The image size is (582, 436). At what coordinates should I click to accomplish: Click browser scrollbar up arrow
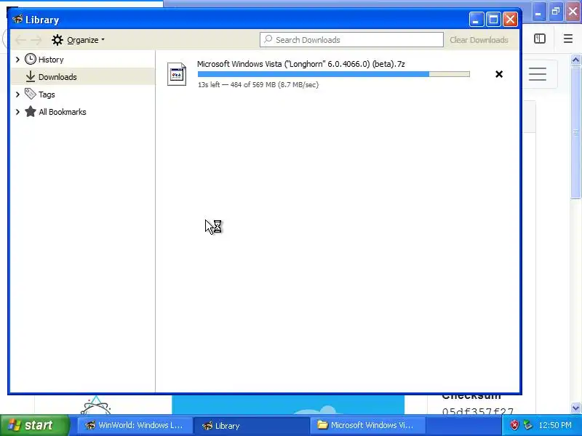click(x=575, y=60)
